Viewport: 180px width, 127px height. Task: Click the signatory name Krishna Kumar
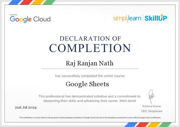click(151, 106)
